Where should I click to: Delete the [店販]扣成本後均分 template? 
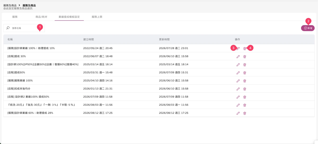[245, 89]
